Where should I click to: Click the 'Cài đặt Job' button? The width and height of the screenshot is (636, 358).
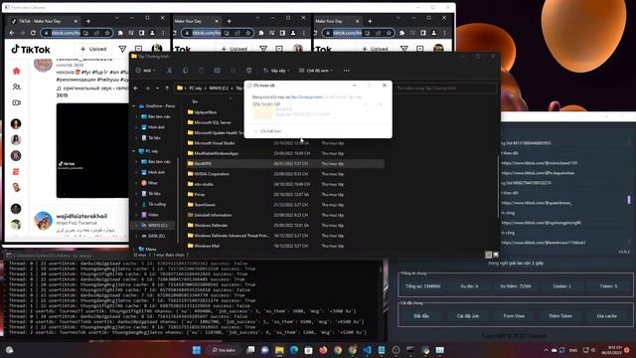(468, 315)
